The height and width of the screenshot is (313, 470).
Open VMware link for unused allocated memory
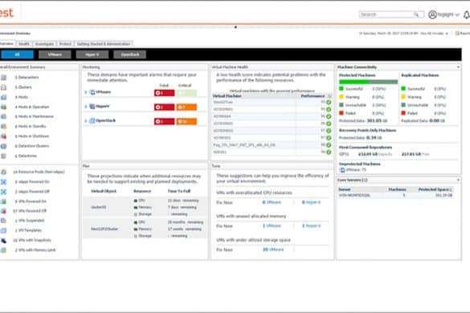click(x=272, y=226)
